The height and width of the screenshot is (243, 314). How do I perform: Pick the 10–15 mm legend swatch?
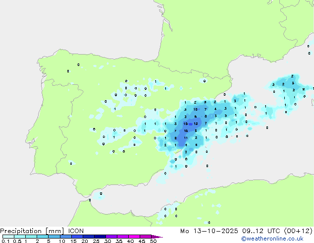(66, 237)
